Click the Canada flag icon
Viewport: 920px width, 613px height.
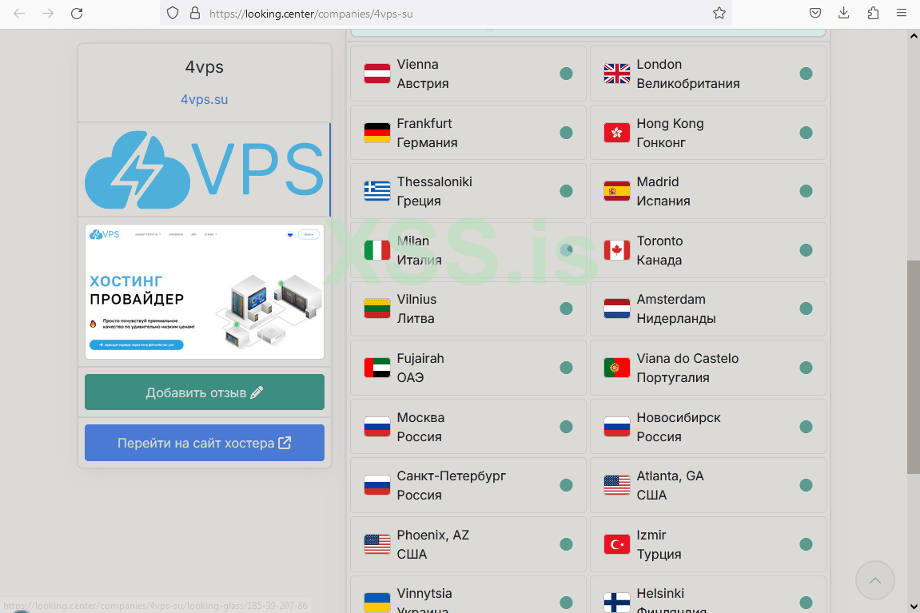pos(616,250)
